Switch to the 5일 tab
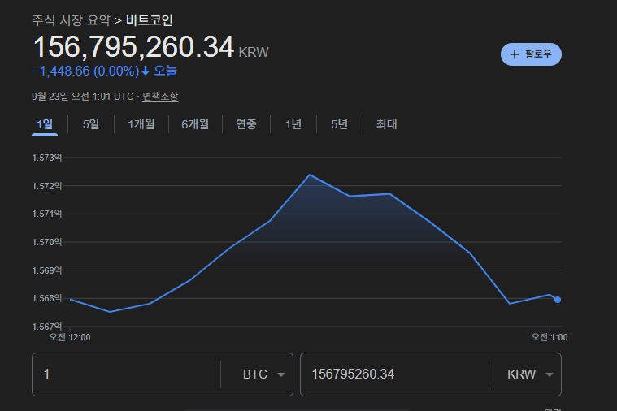This screenshot has height=411, width=617. click(90, 124)
